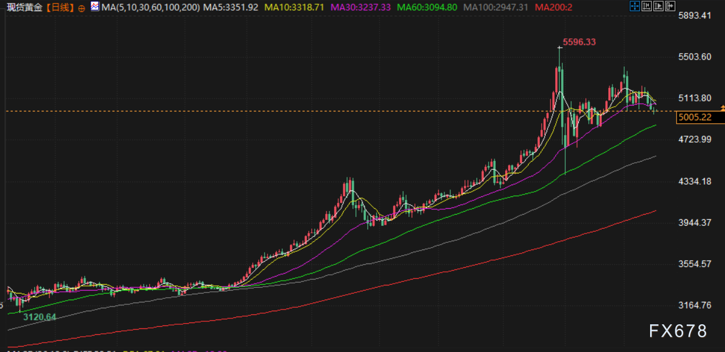Click the magenta MA30:3237.33 legend
The height and width of the screenshot is (352, 725).
click(x=361, y=8)
